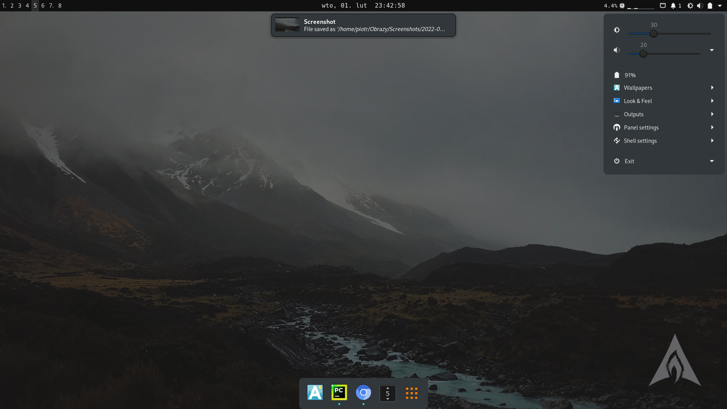Image resolution: width=727 pixels, height=409 pixels.
Task: Open the Azote wallpaper app in the dock
Action: pos(315,393)
